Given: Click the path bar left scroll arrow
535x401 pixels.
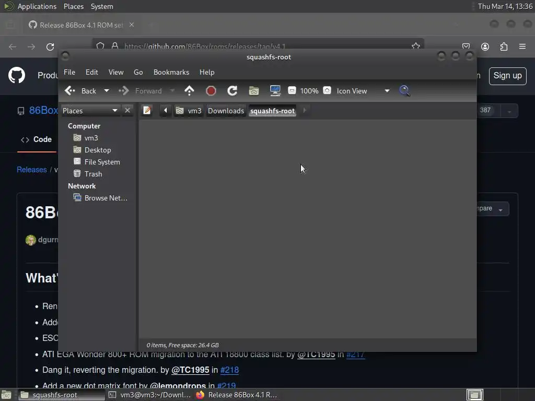Looking at the screenshot, I should [166, 111].
